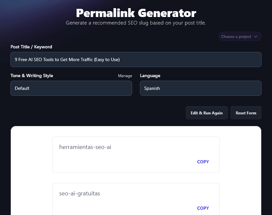Open the Tone & Writing Style selector

[x=71, y=88]
